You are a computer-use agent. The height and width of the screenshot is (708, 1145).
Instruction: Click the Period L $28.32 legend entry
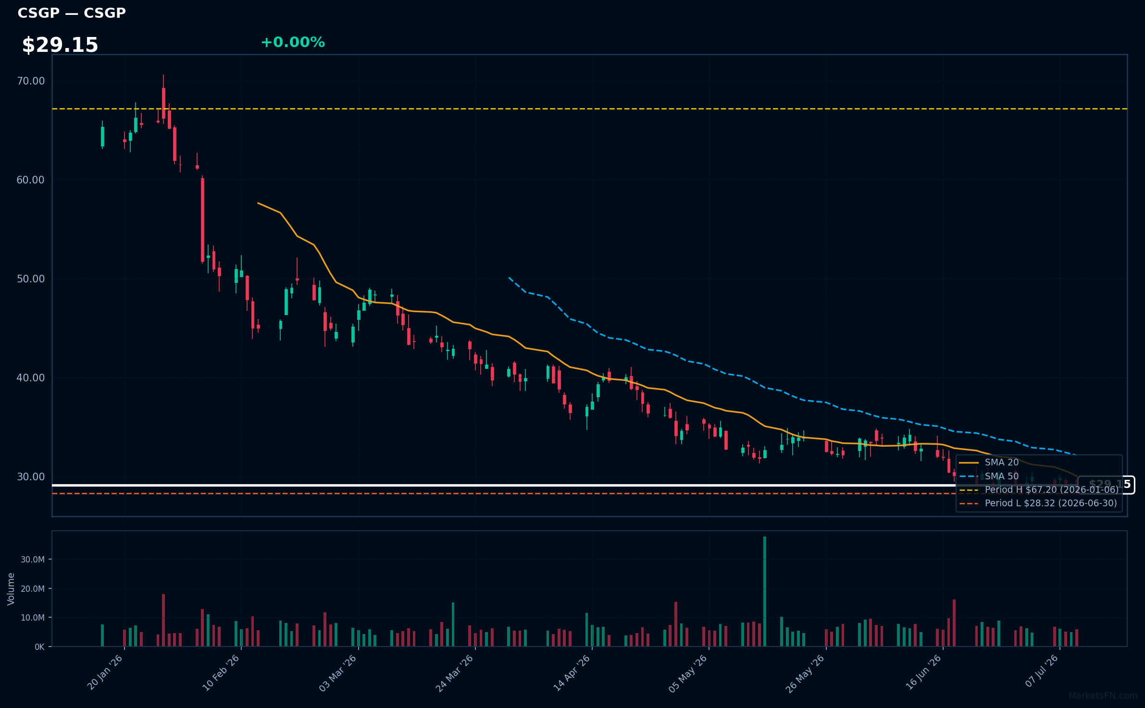coord(1038,503)
